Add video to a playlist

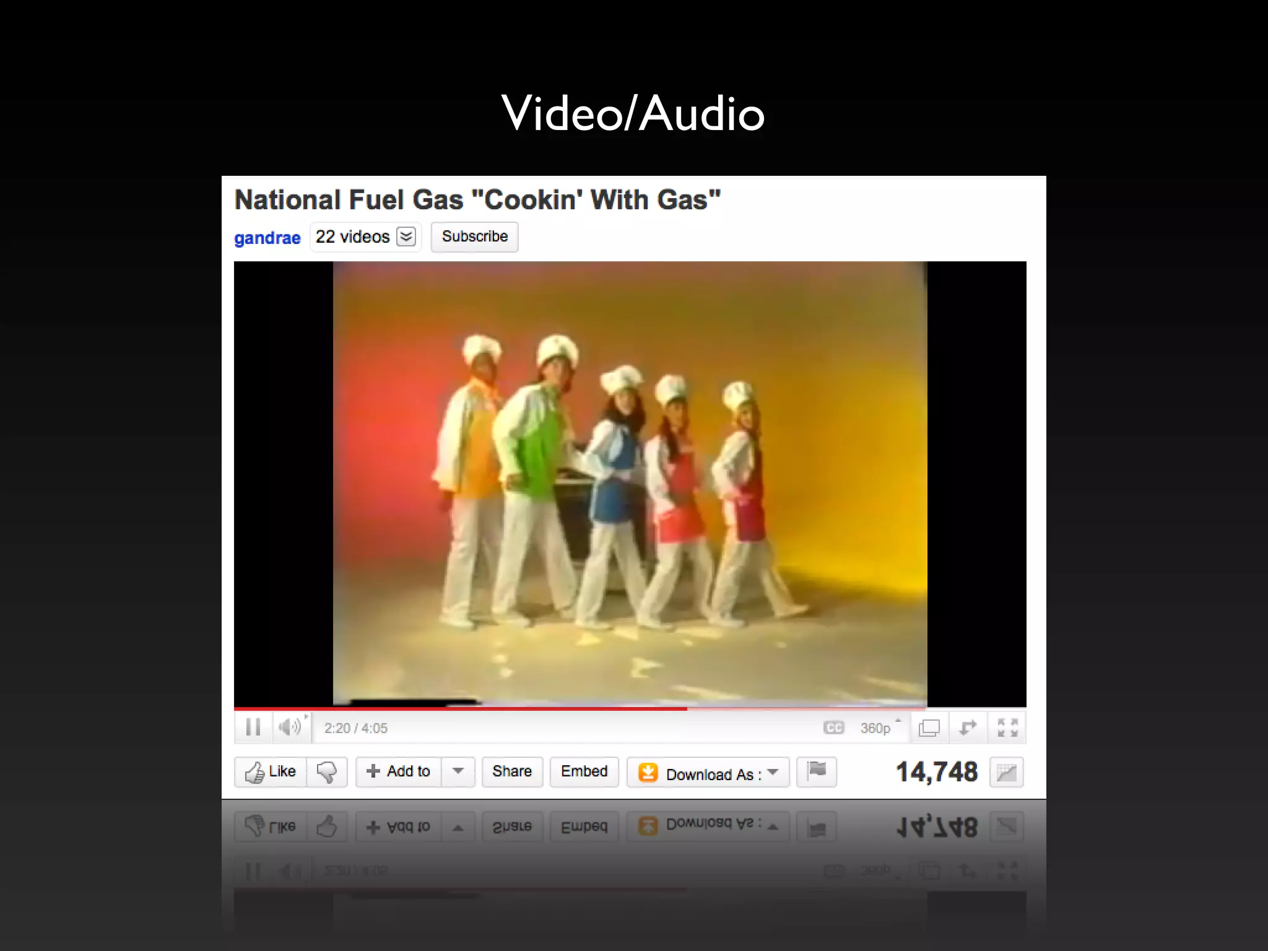point(399,771)
